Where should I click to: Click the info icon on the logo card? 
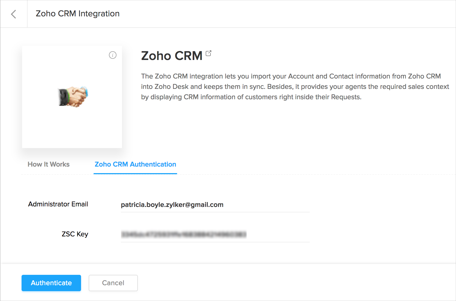point(113,55)
